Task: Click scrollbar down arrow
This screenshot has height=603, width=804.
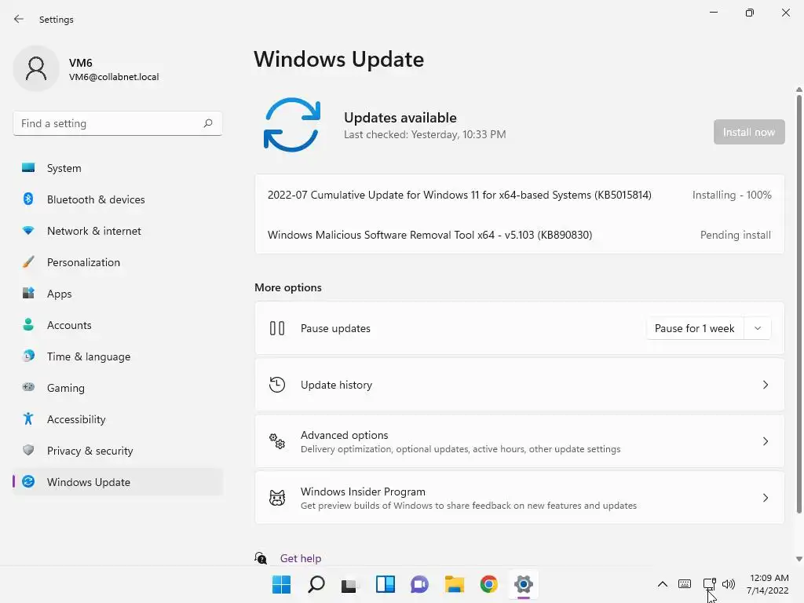Action: click(x=799, y=559)
